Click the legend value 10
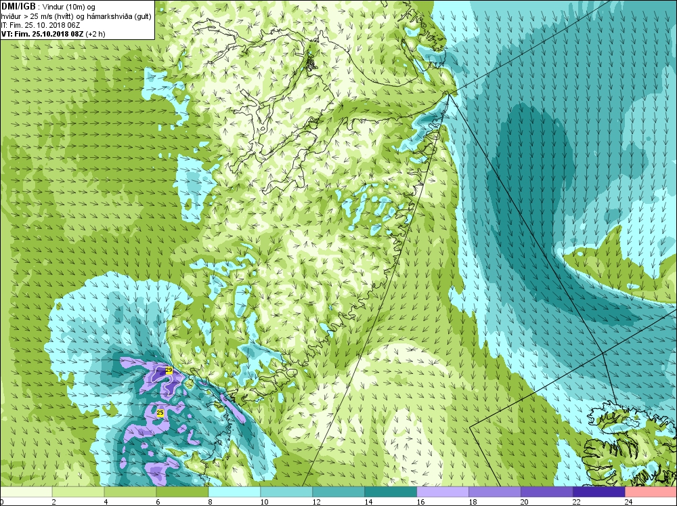 click(x=264, y=502)
